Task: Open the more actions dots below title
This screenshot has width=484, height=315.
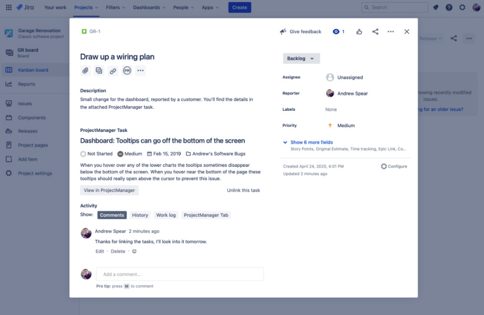Action: tap(140, 71)
